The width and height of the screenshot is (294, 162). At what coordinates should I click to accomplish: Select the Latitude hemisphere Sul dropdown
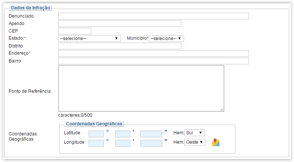tap(194, 133)
